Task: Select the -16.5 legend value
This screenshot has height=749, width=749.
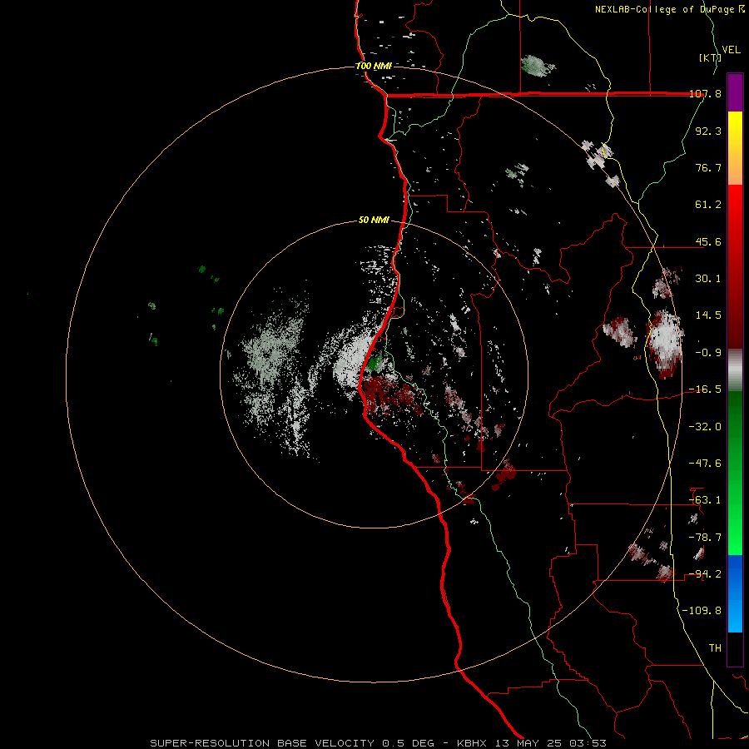Action: pos(705,389)
